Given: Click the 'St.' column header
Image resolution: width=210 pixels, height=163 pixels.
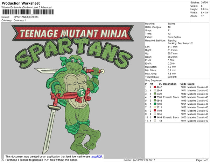Looking at the screenshot, I should (160, 84).
